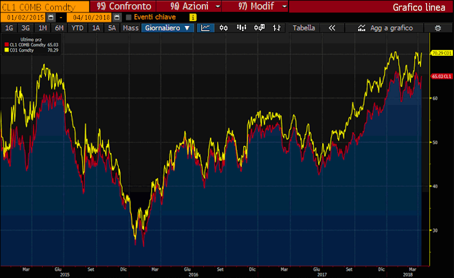Click the collapse double-arrow icon
This screenshot has height=278, width=454.
pos(332,28)
